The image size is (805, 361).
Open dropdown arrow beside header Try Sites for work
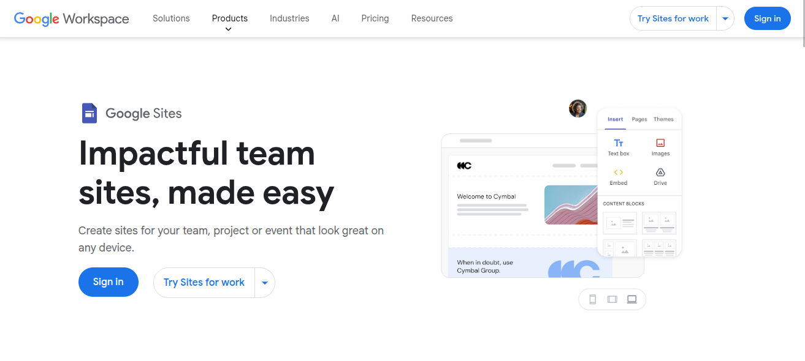point(725,19)
